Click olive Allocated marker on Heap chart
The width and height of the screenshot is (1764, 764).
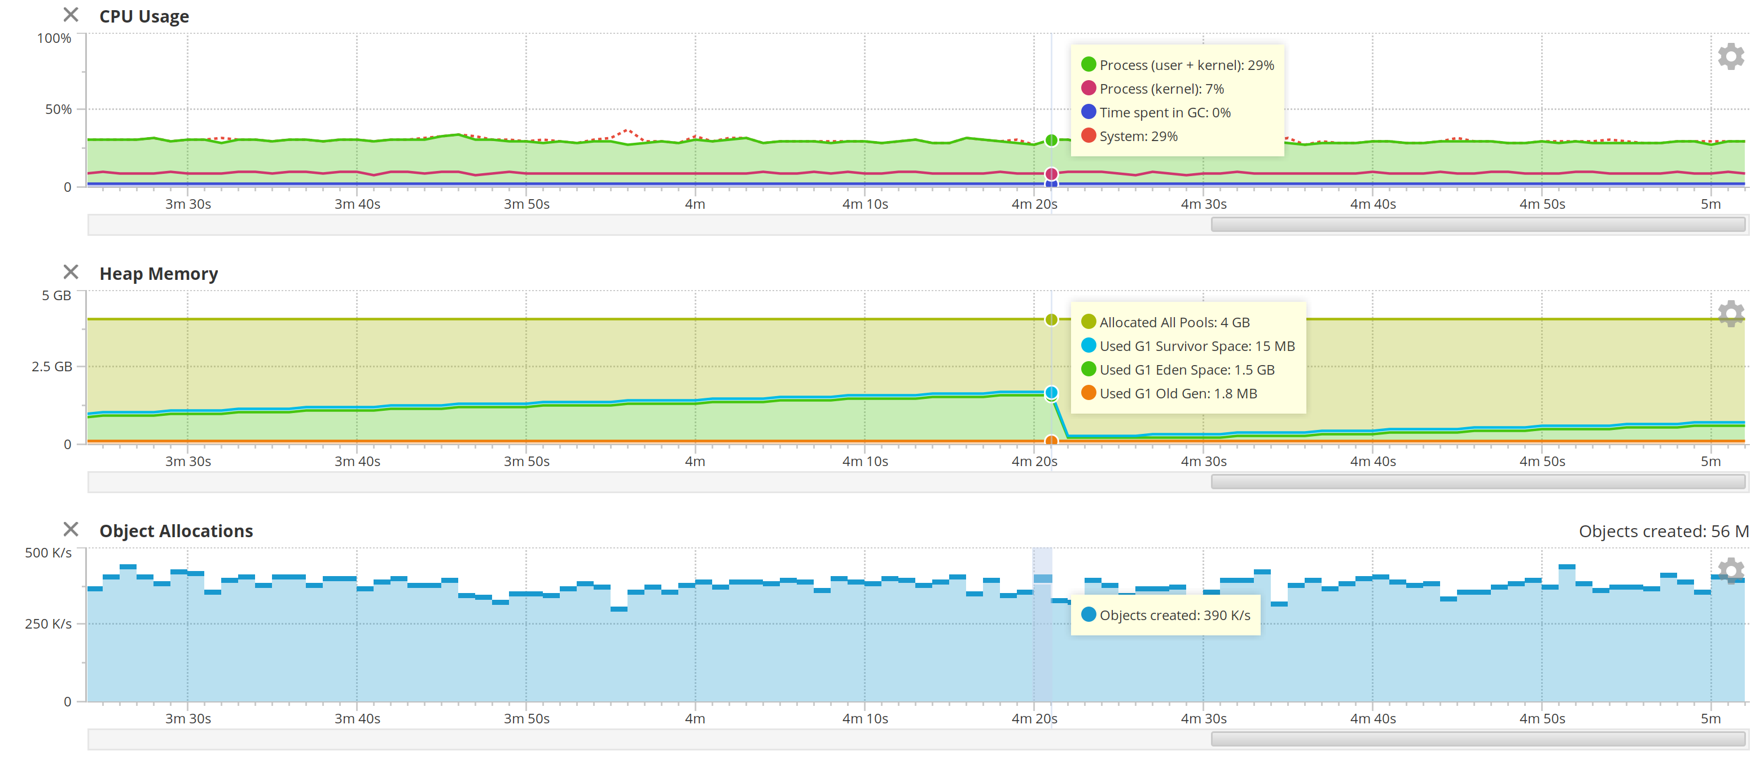[1051, 320]
